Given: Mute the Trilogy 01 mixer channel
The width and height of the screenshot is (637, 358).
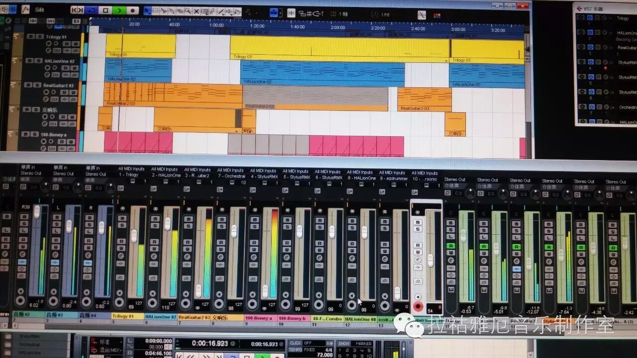Looking at the screenshot, I should [x=122, y=218].
